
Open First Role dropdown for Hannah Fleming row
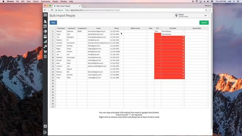pos(183,46)
